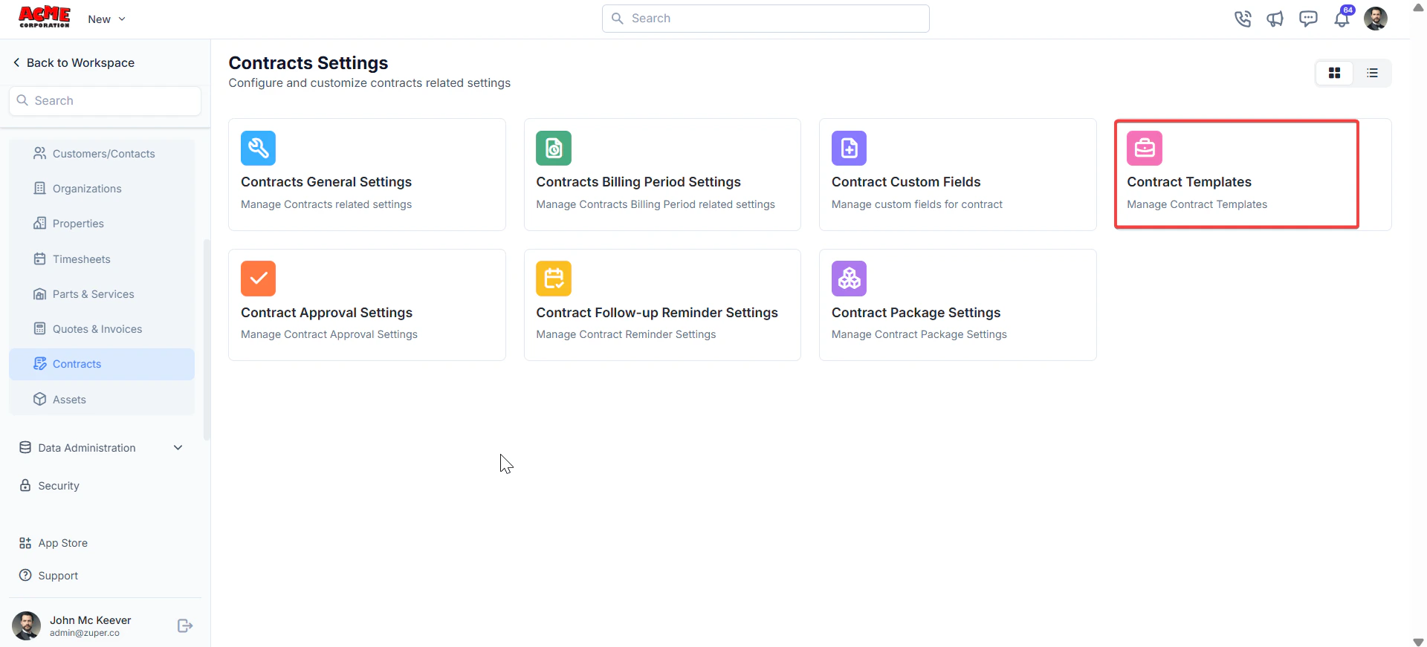The image size is (1427, 647).
Task: Click the Contract Package Settings cubes icon
Action: point(849,279)
